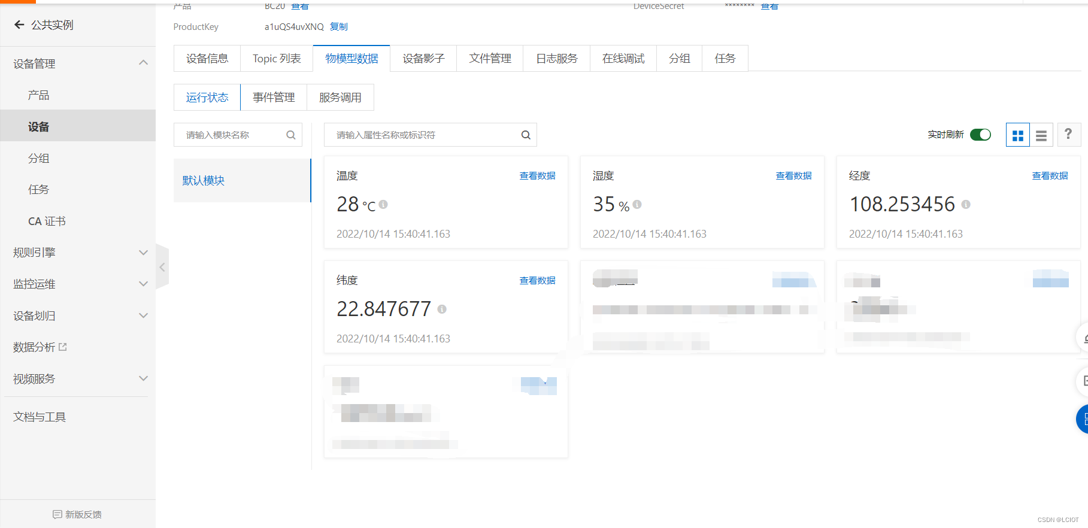Show info for 经度 value
Viewport: 1088px width, 528px height.
966,204
